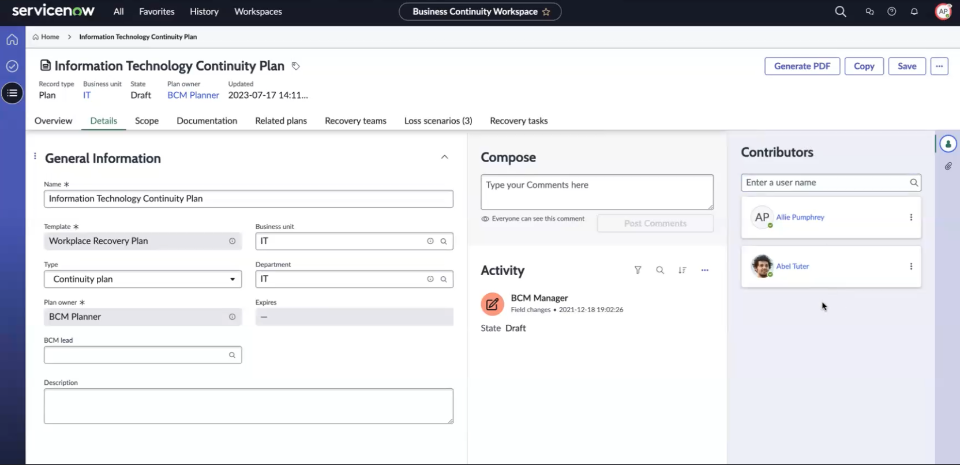Click the contributor search magnifier icon
Screen dimensions: 960x465
click(x=914, y=183)
